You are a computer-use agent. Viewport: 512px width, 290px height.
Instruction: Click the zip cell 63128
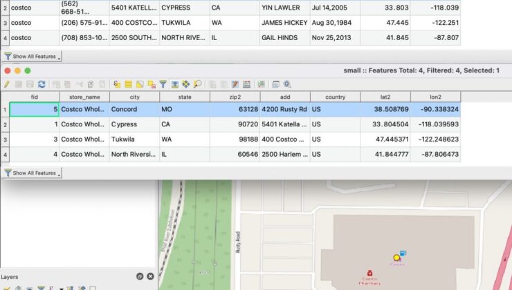tap(235, 109)
